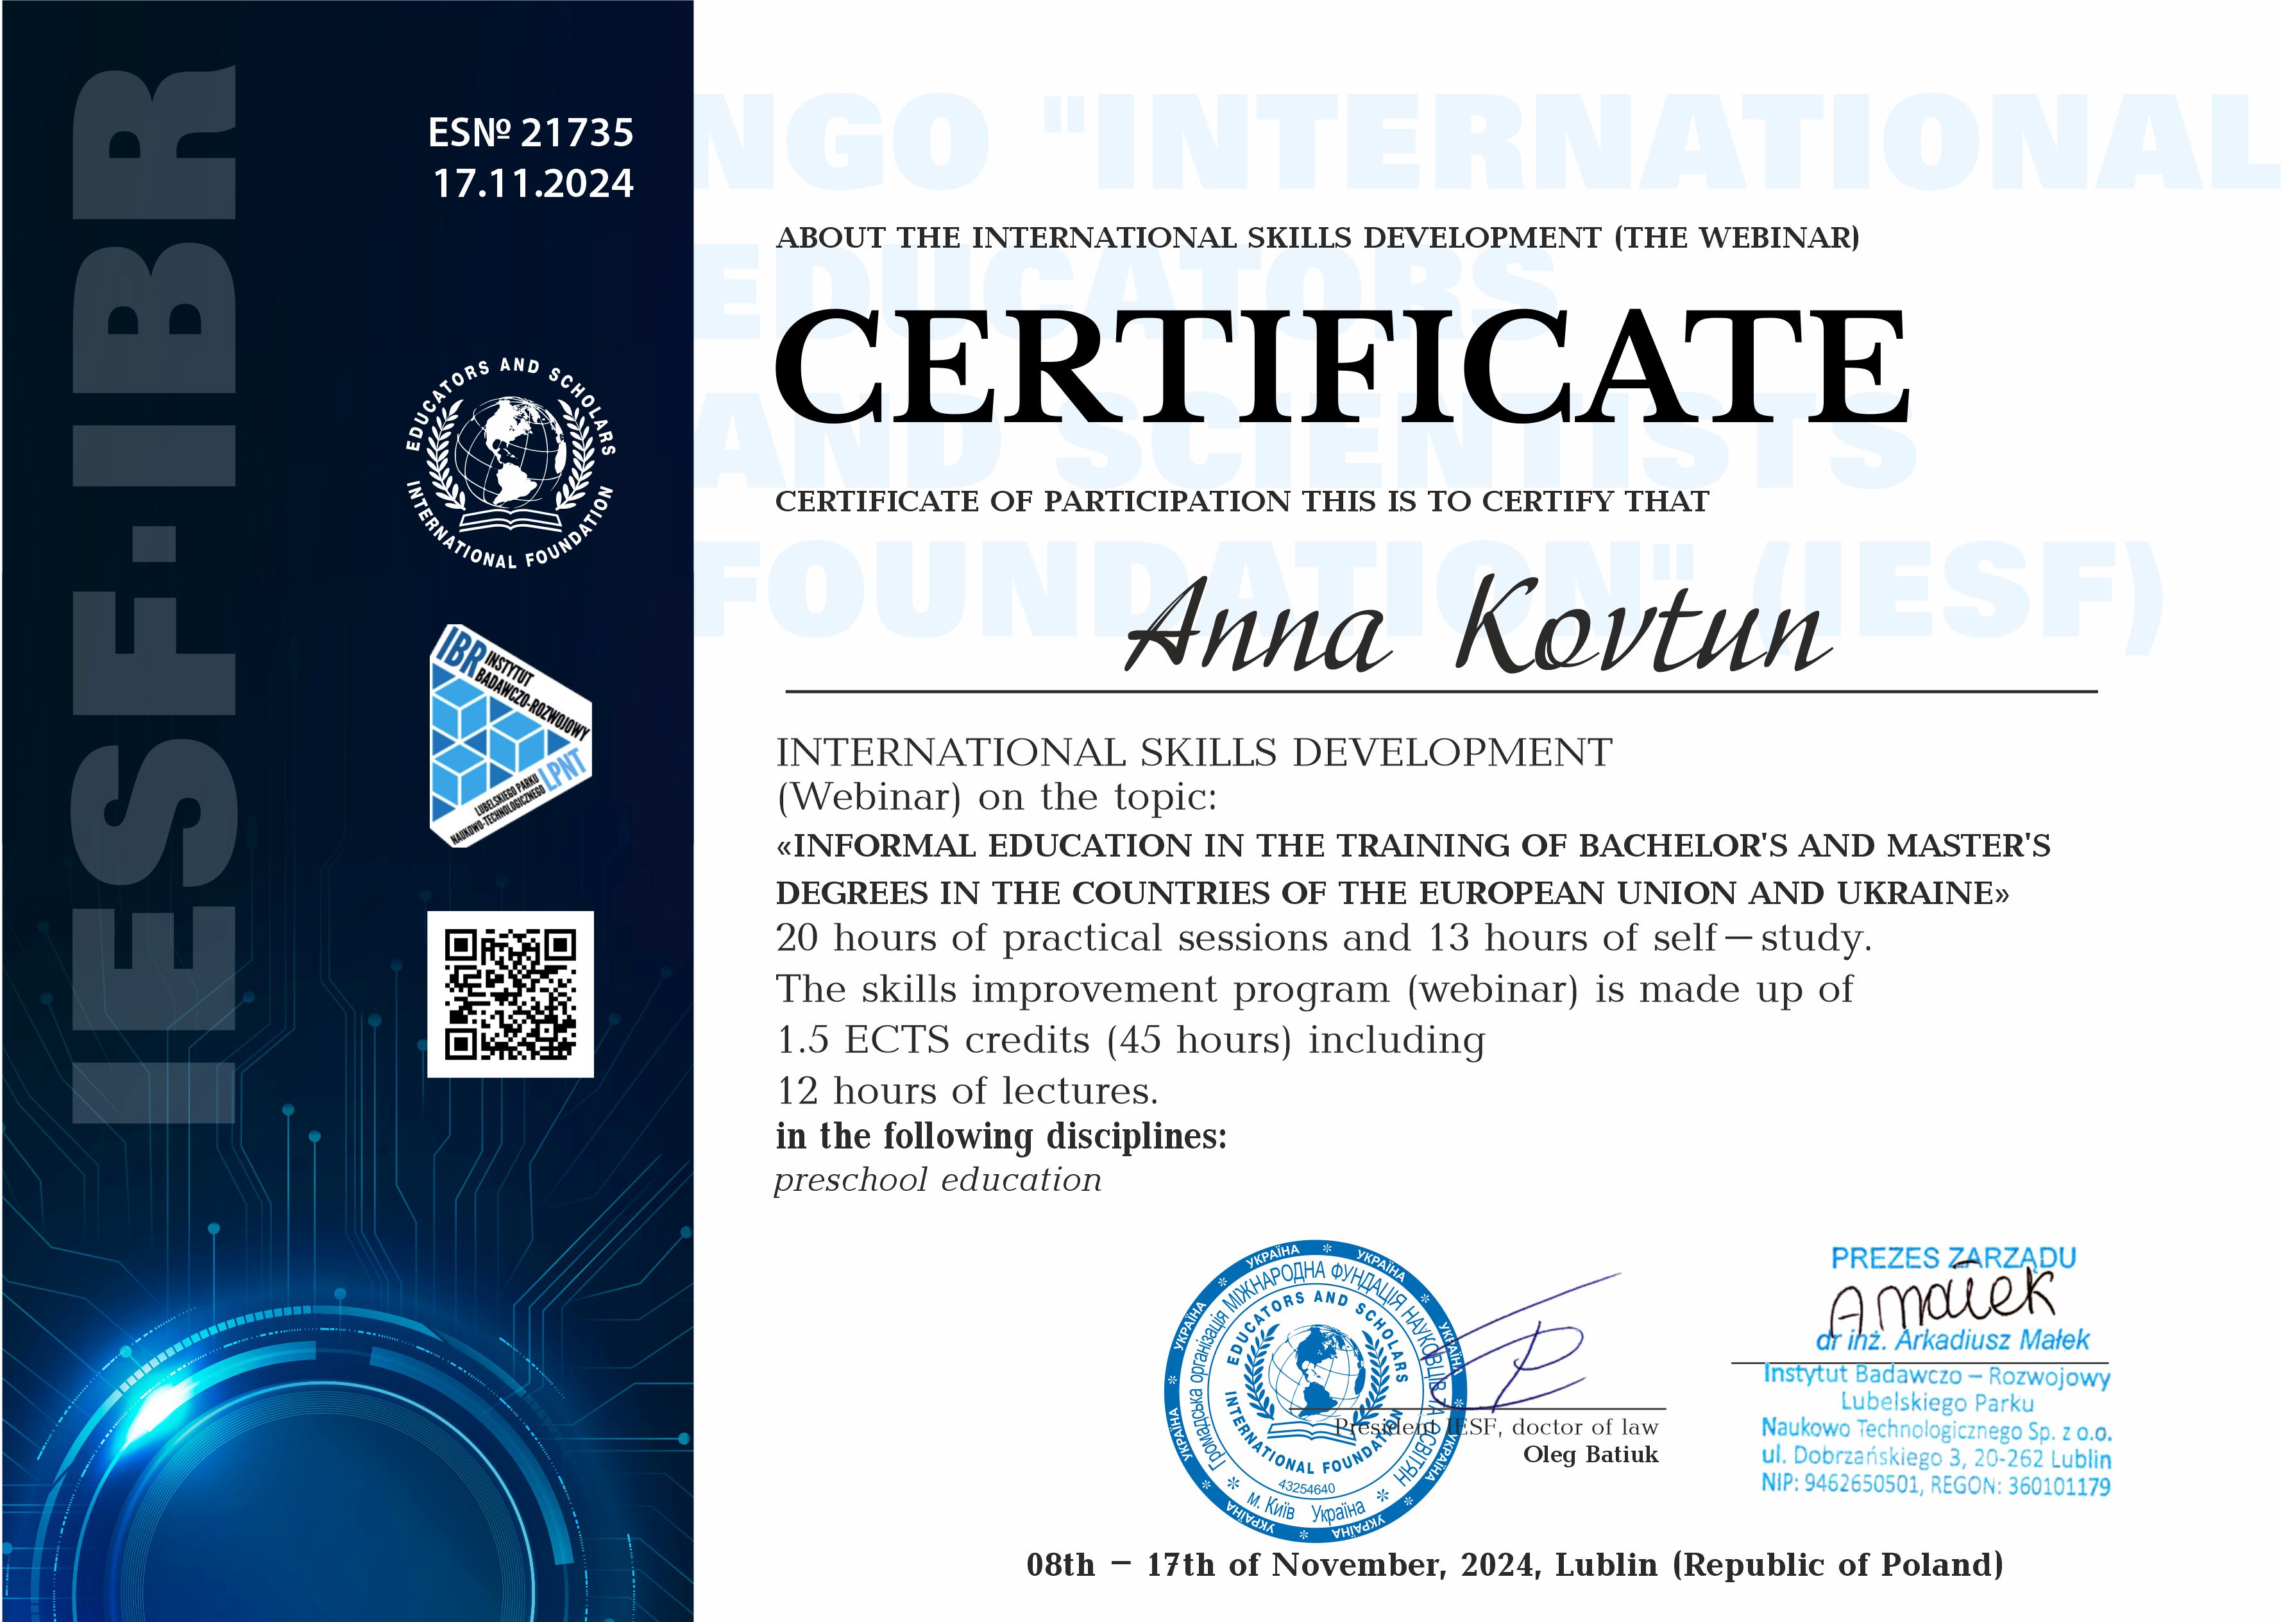Click the name "Oleg Batiuk"

coord(1590,1454)
